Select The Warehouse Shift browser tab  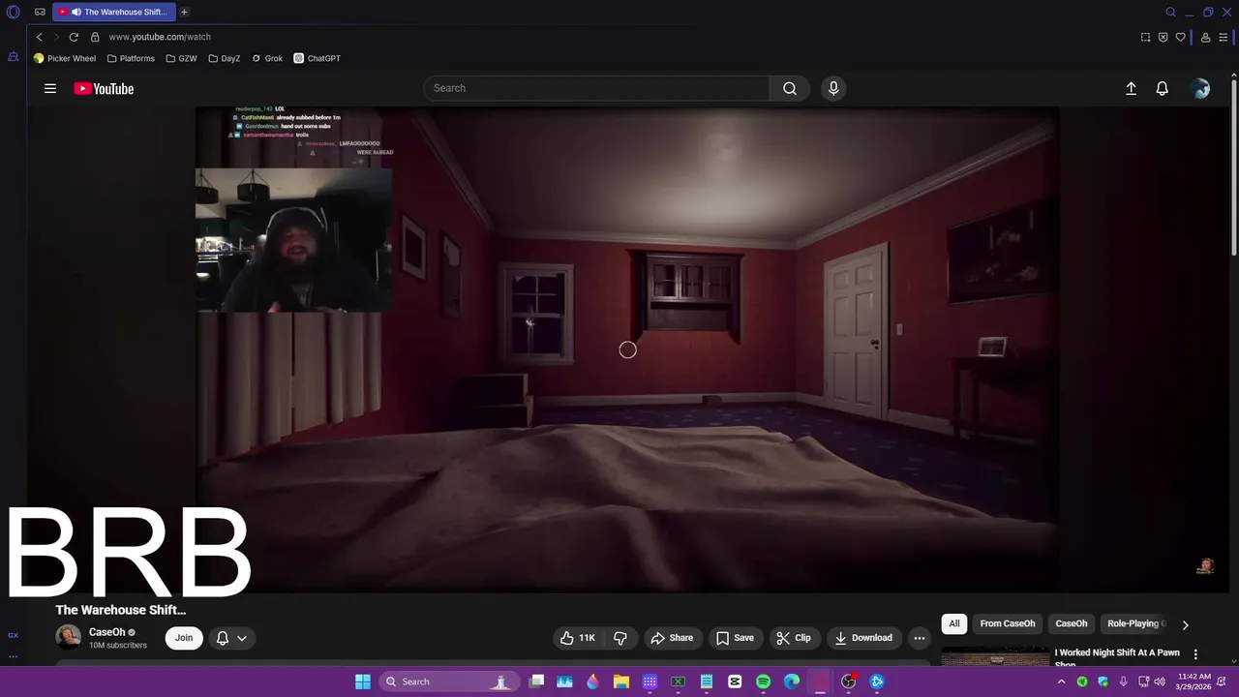[114, 13]
